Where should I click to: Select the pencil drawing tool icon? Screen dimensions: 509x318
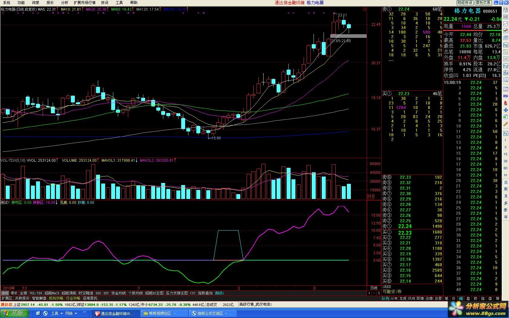point(505,124)
